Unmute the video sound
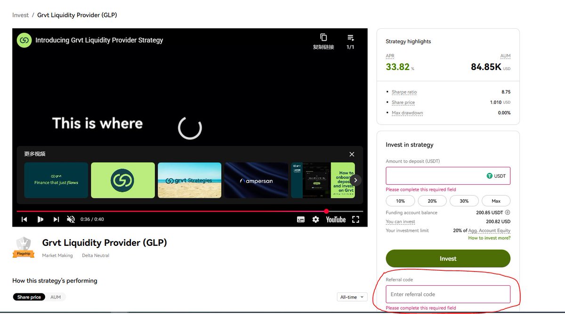Screen dimensions: 565x314 71,220
